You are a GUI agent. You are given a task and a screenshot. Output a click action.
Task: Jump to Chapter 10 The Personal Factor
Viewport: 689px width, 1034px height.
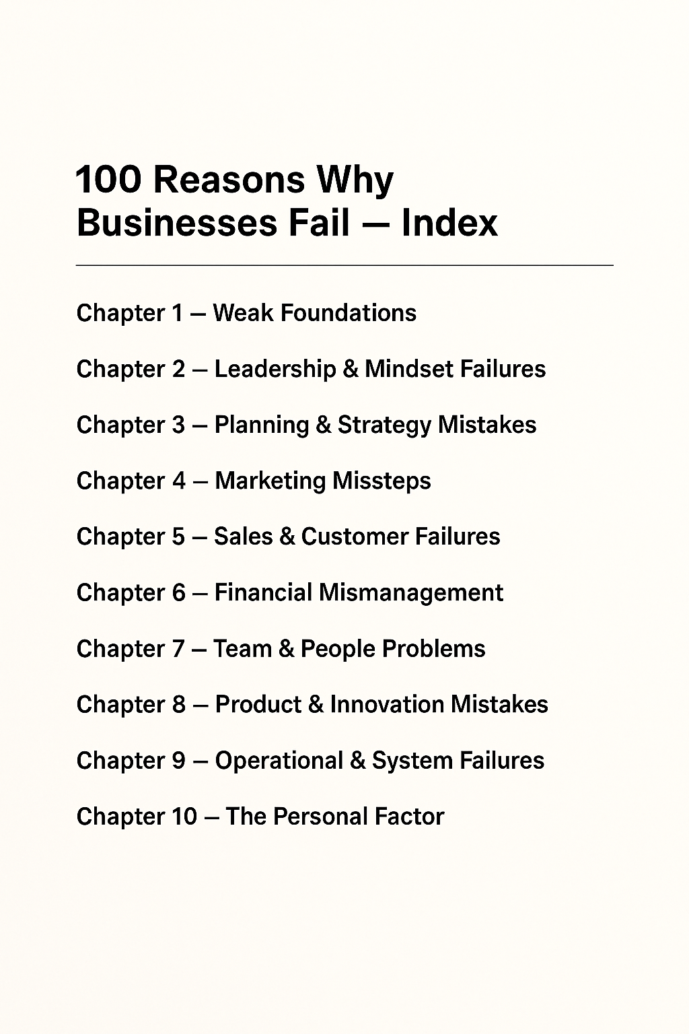[x=260, y=817]
